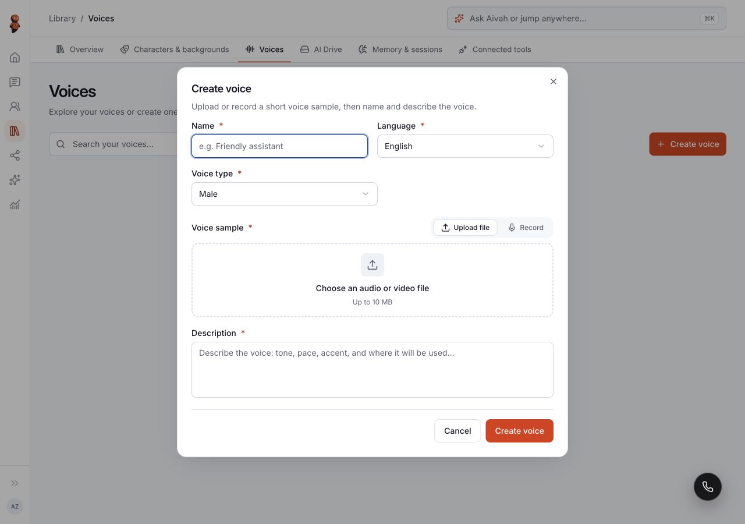Click the Create voice button behind dialog

click(x=688, y=144)
